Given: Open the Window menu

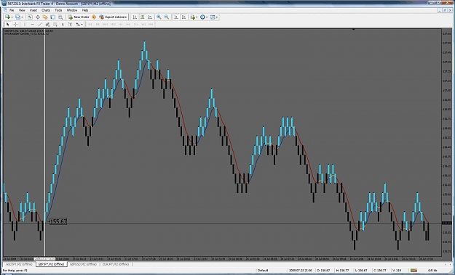Looking at the screenshot, I should tap(72, 10).
